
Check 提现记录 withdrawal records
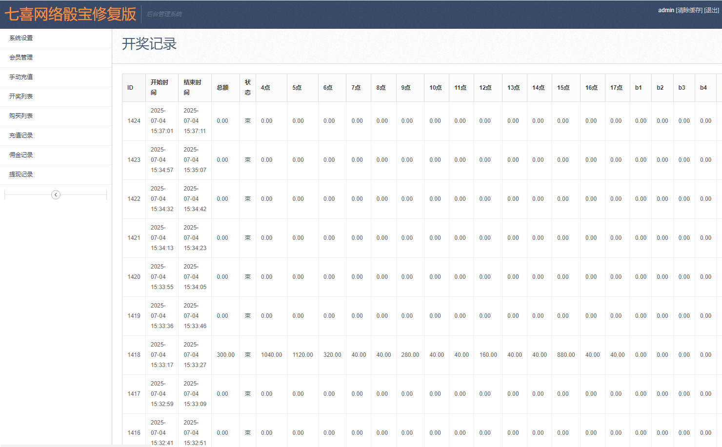pos(20,175)
